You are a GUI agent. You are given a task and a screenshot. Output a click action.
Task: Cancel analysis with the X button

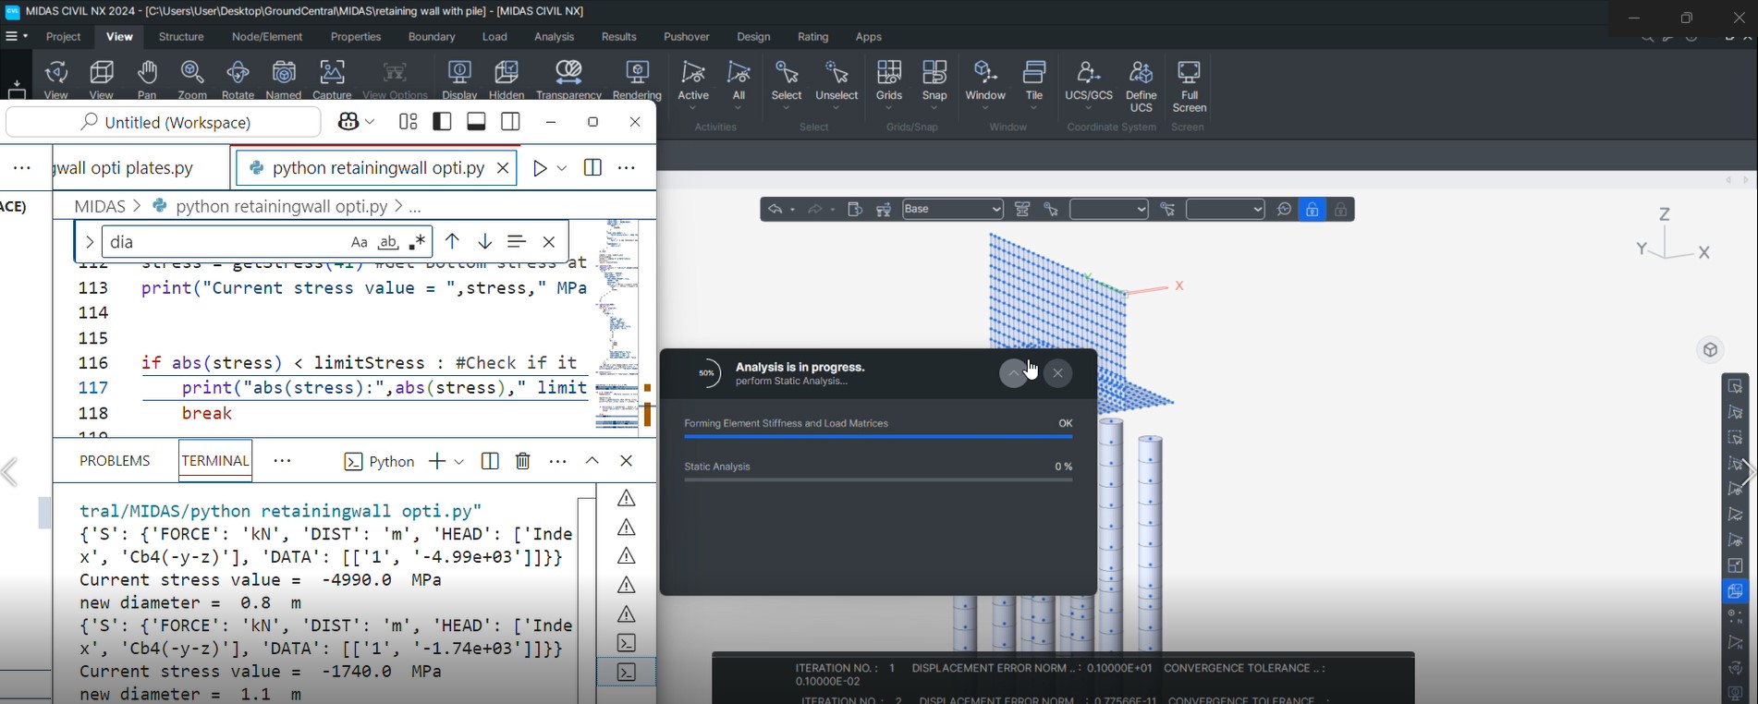point(1058,373)
